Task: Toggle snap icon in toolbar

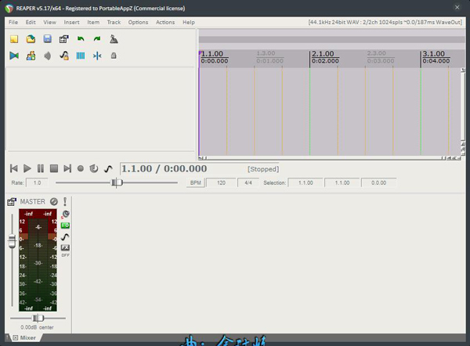Action: (97, 56)
